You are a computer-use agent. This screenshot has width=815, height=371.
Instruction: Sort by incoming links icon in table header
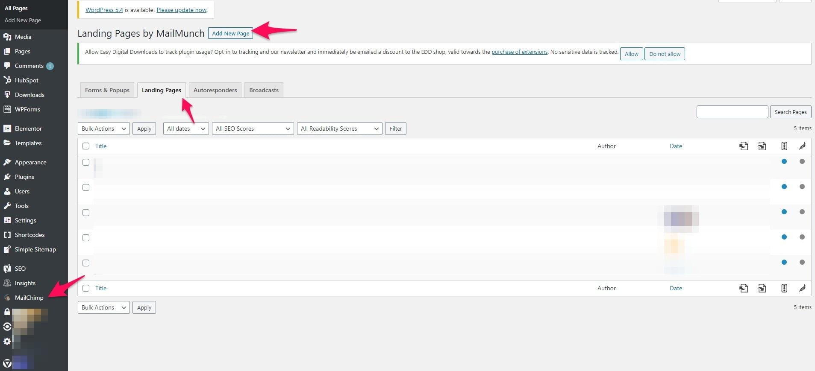coord(762,146)
